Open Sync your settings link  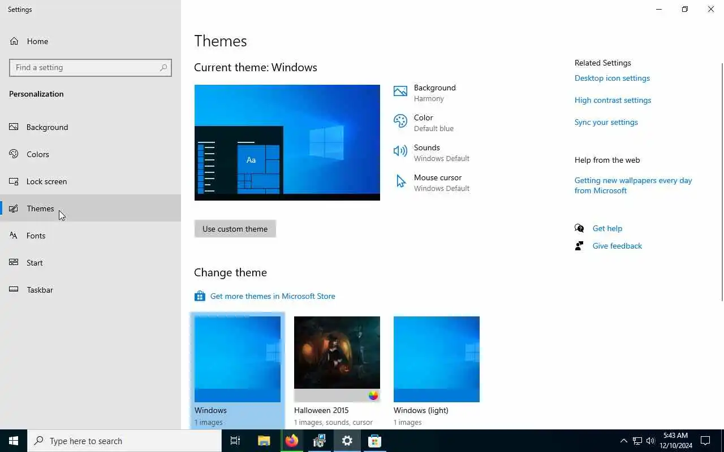click(x=606, y=122)
